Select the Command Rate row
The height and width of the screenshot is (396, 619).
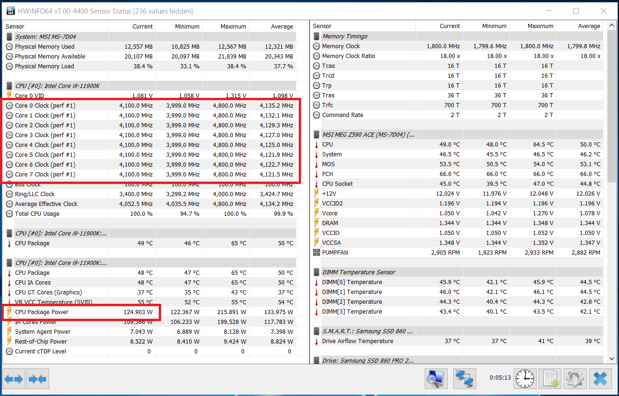pyautogui.click(x=457, y=115)
